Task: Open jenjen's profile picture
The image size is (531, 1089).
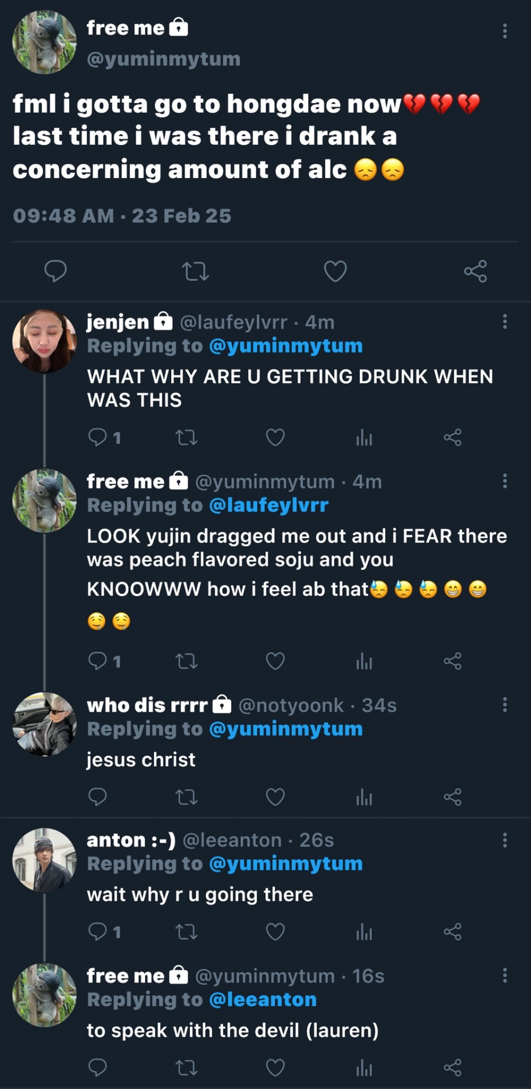Action: click(44, 341)
